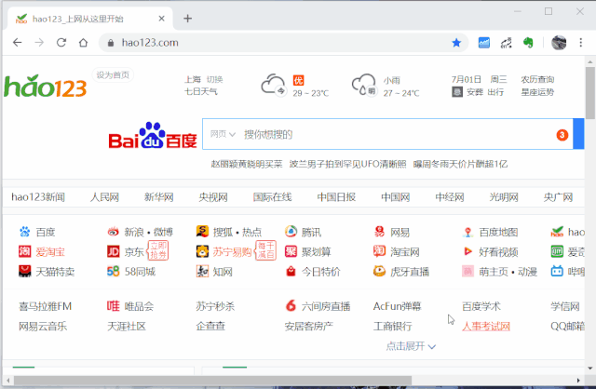
Task: Open the 今日特价 bag icon link
Action: [291, 271]
